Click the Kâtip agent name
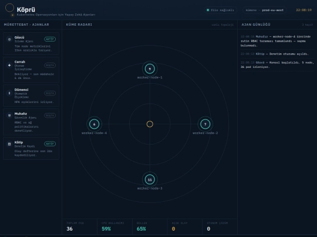The width and height of the screenshot is (317, 237). (19, 142)
